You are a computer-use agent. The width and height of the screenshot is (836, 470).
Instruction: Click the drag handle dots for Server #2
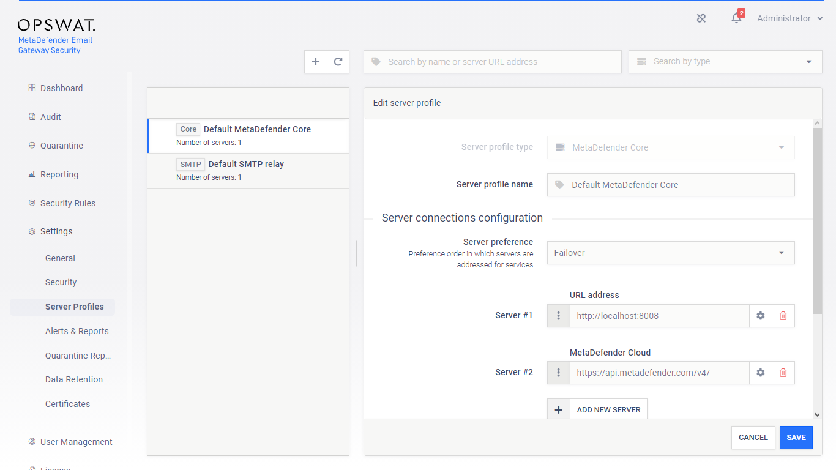click(x=558, y=373)
